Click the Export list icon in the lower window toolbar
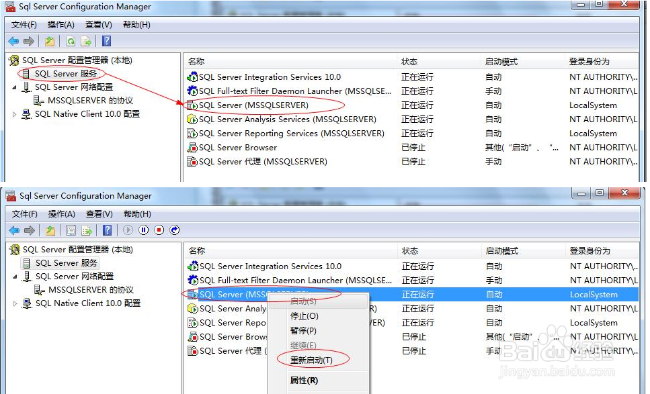Image resolution: width=650 pixels, height=394 pixels. point(87,230)
